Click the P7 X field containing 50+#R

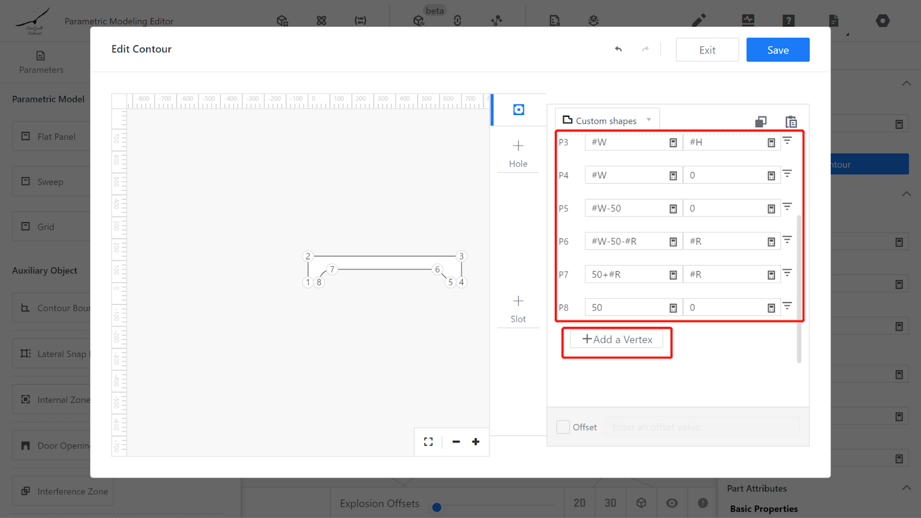point(625,275)
